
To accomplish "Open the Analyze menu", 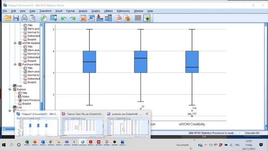I will point(83,11).
